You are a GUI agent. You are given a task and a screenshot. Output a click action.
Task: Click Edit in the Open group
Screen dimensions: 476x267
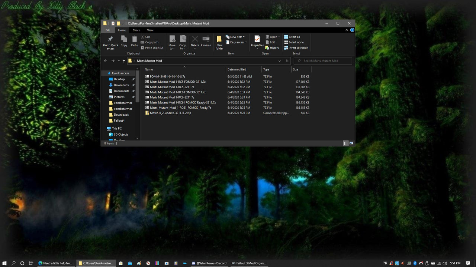(270, 42)
